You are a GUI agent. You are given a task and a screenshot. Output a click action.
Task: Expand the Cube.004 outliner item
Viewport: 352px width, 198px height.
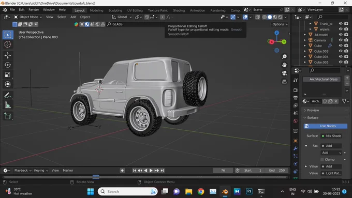pos(305,57)
